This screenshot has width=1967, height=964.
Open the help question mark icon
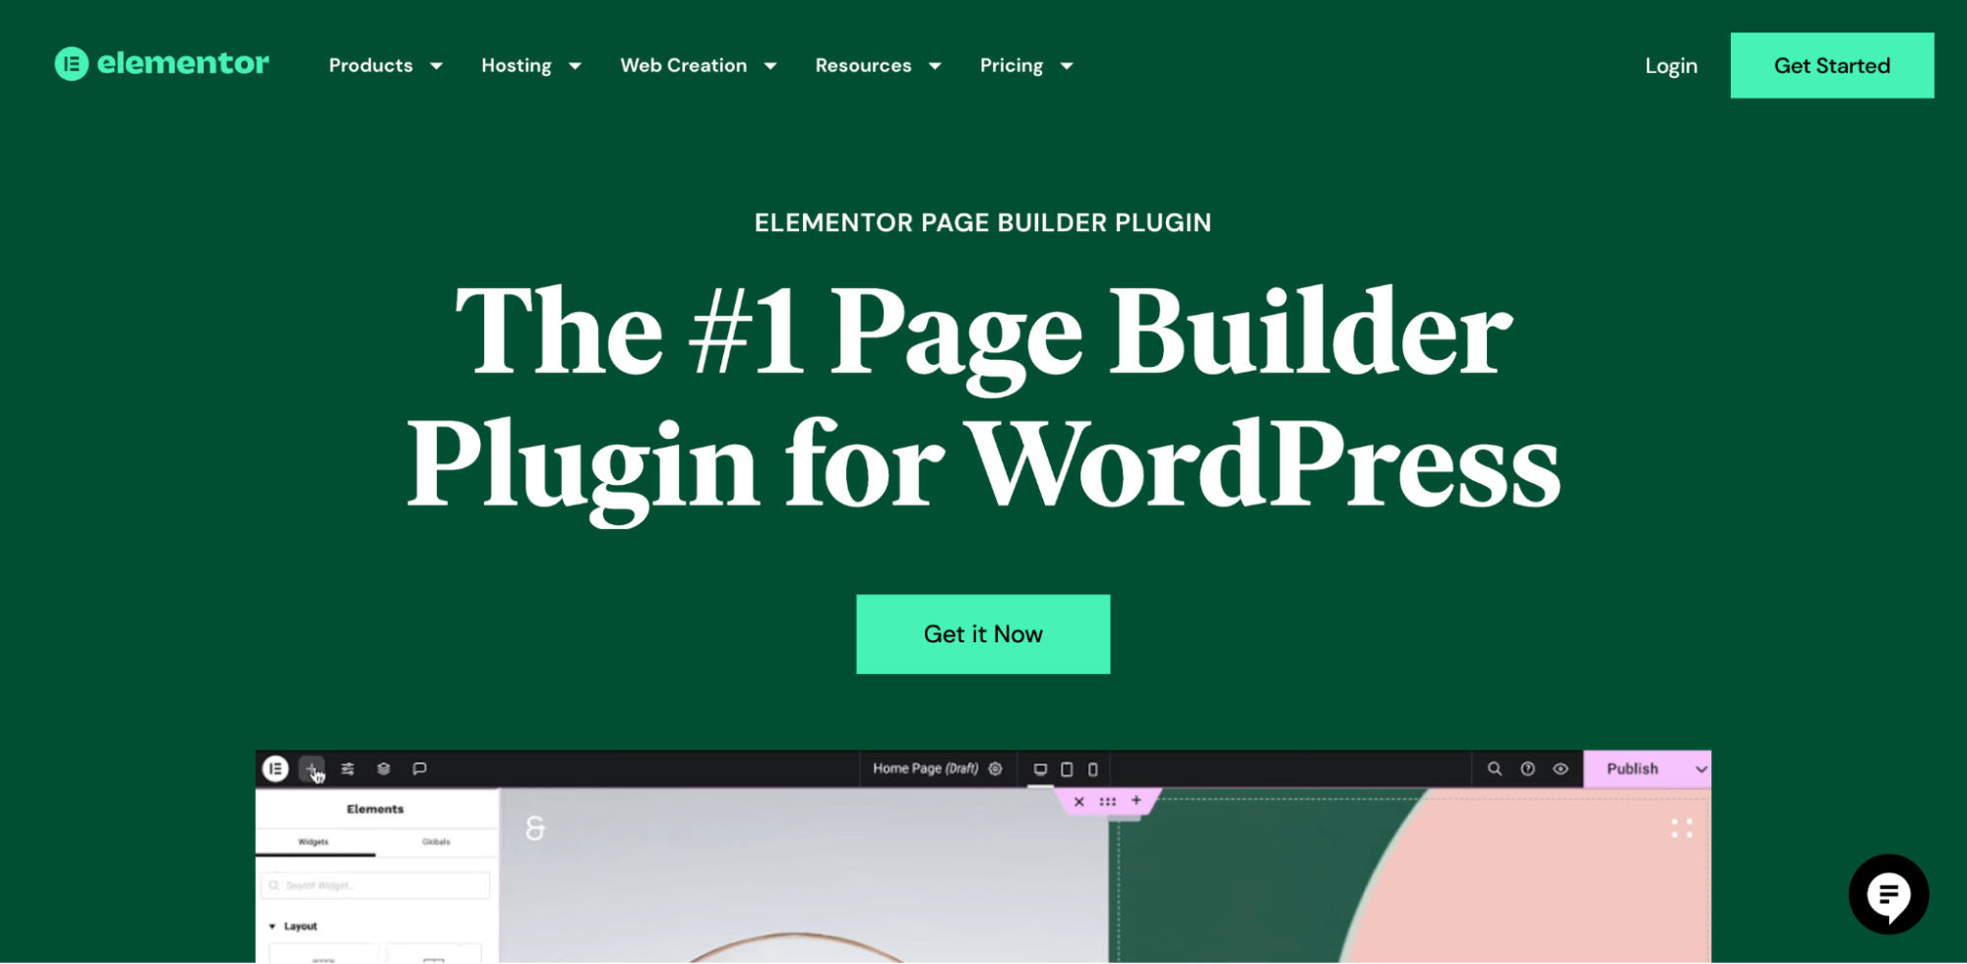[1528, 769]
